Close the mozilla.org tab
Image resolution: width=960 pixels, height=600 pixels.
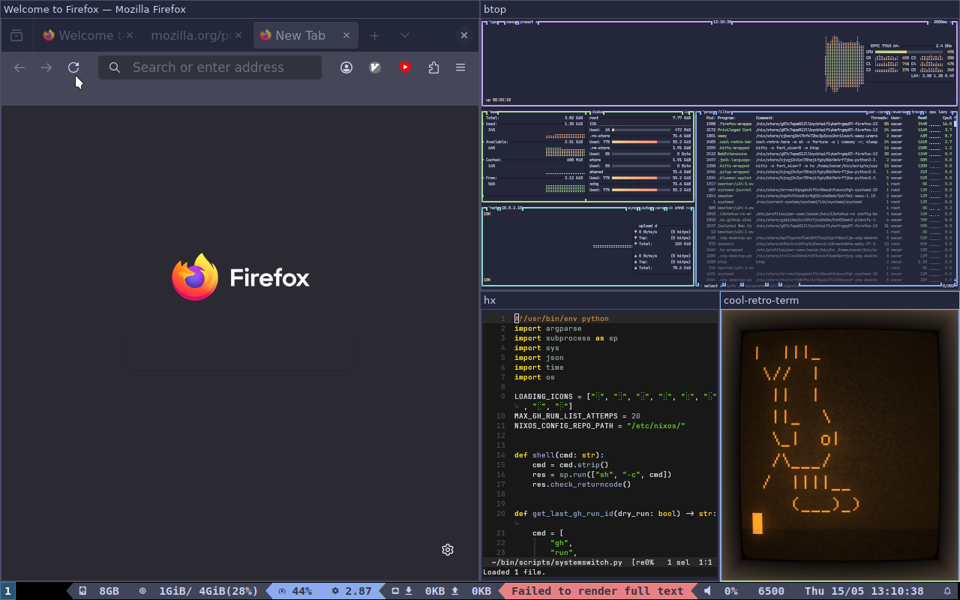tap(238, 35)
